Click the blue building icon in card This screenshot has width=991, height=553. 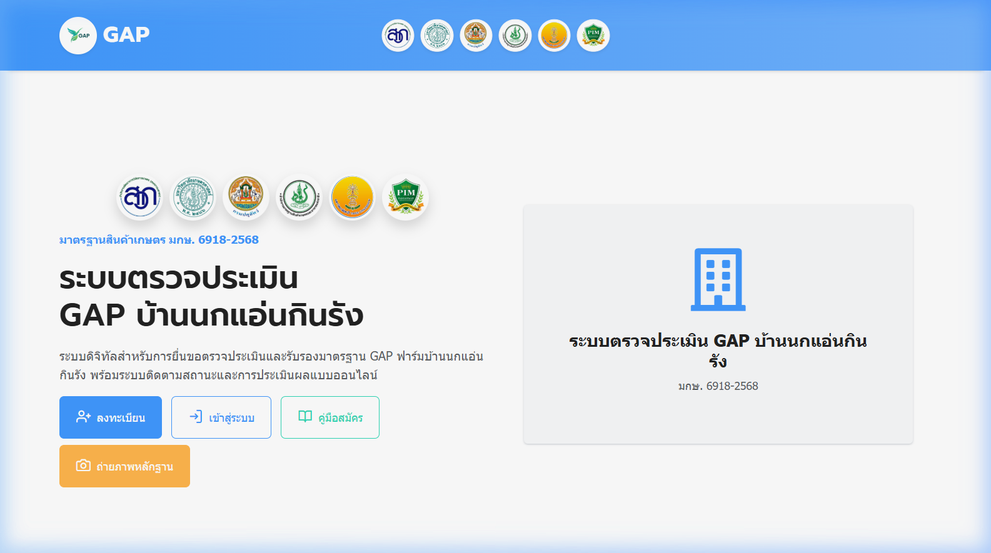tap(718, 279)
